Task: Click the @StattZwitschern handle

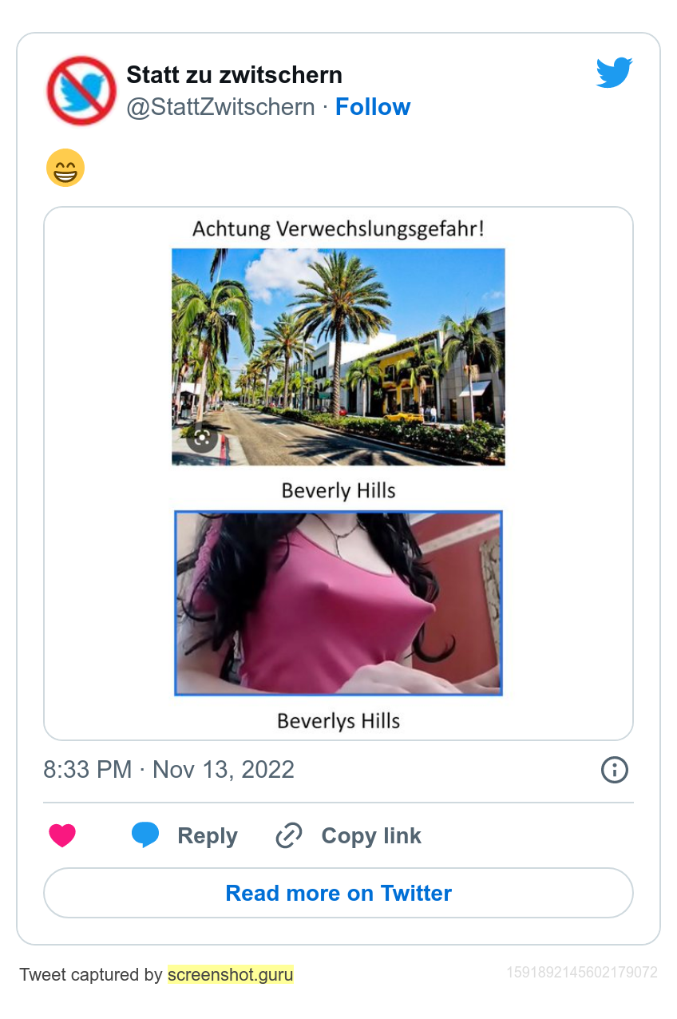Action: tap(221, 107)
